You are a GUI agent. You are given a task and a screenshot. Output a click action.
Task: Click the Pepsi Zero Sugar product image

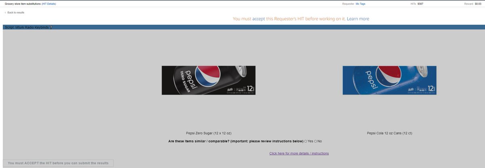(x=209, y=80)
